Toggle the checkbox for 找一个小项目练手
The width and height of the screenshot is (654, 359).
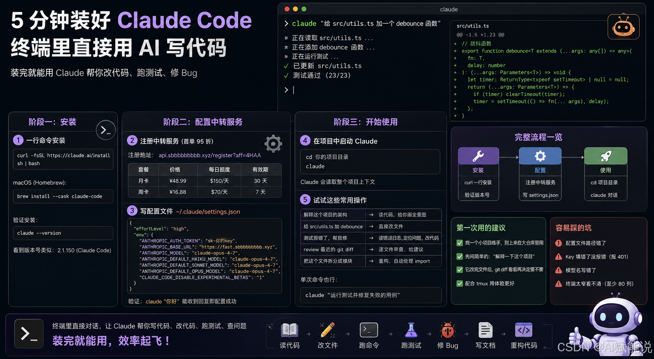pos(460,243)
